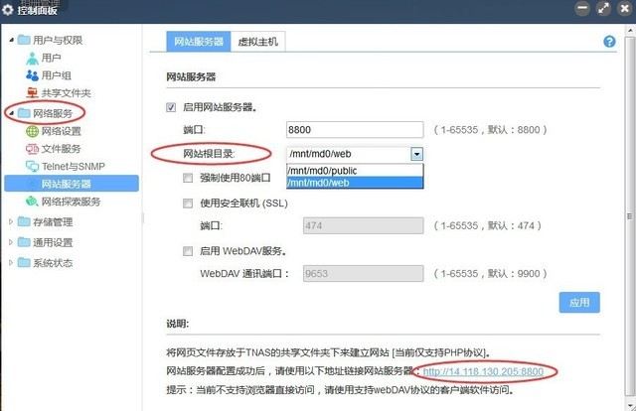Maximize the control panel window

pos(604,9)
